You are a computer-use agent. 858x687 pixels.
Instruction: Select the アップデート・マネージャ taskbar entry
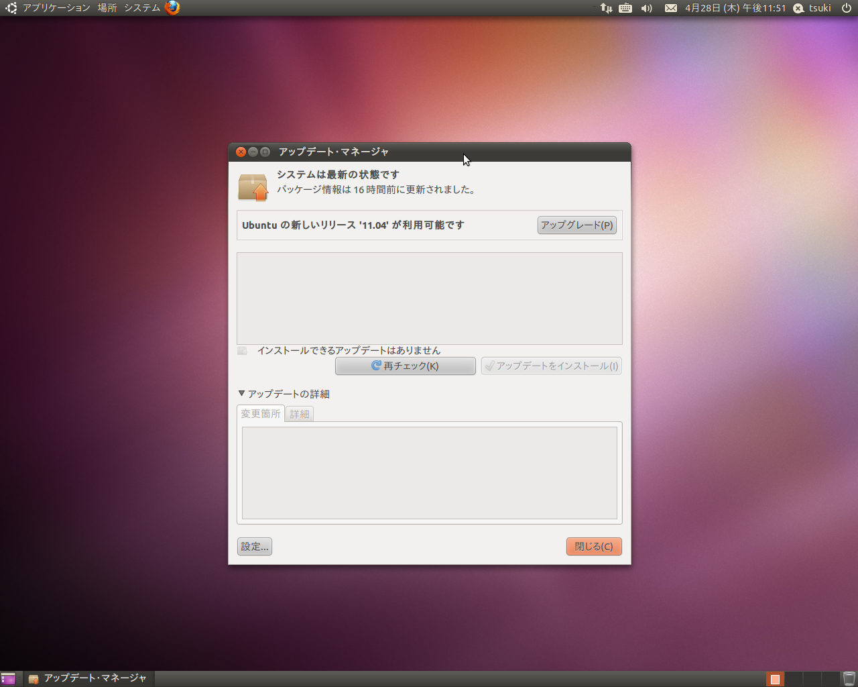coord(88,679)
